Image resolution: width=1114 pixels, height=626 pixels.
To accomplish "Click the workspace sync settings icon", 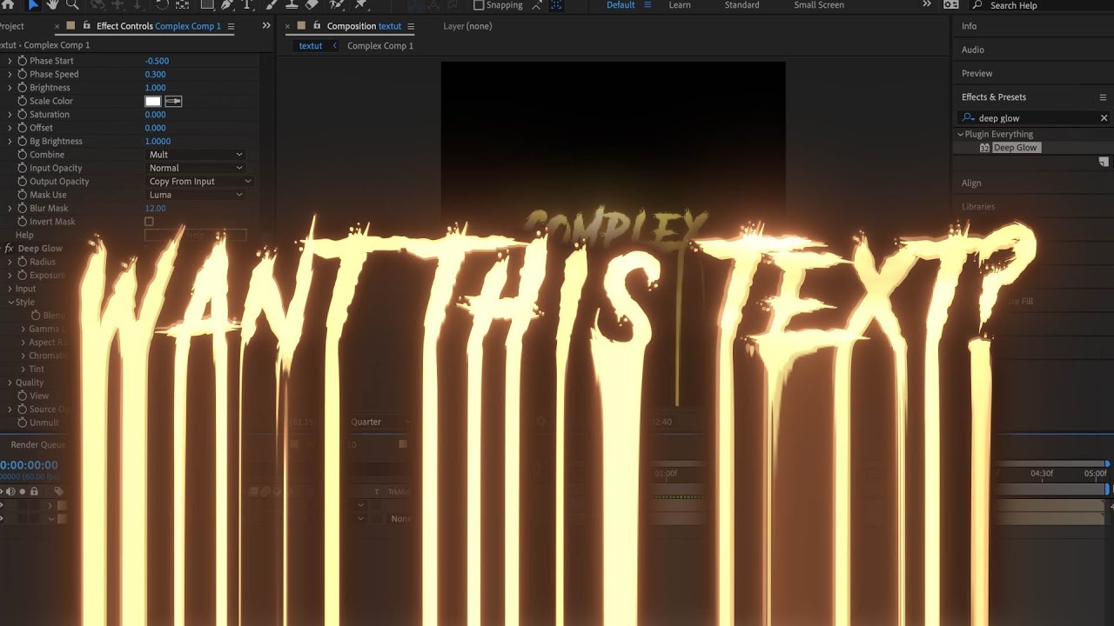I will click(950, 5).
